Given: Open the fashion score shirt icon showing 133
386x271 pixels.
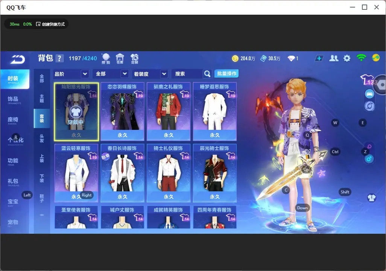Looking at the screenshot, I should pos(369,80).
